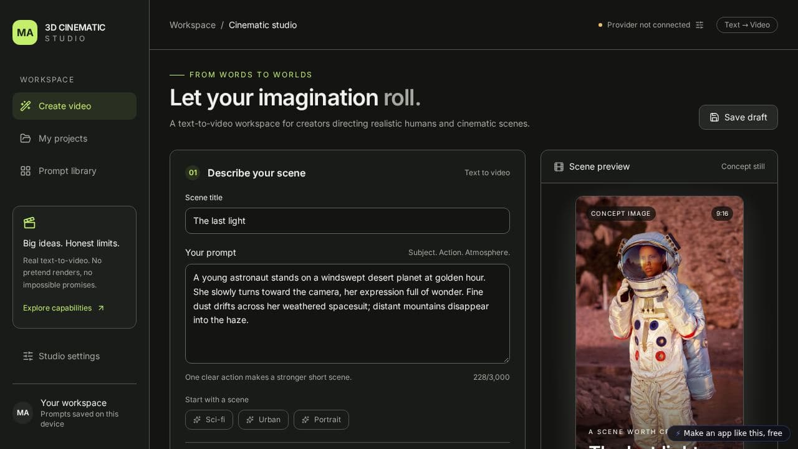Click the sliders icon beside Studio settings
The image size is (798, 449).
(28, 356)
